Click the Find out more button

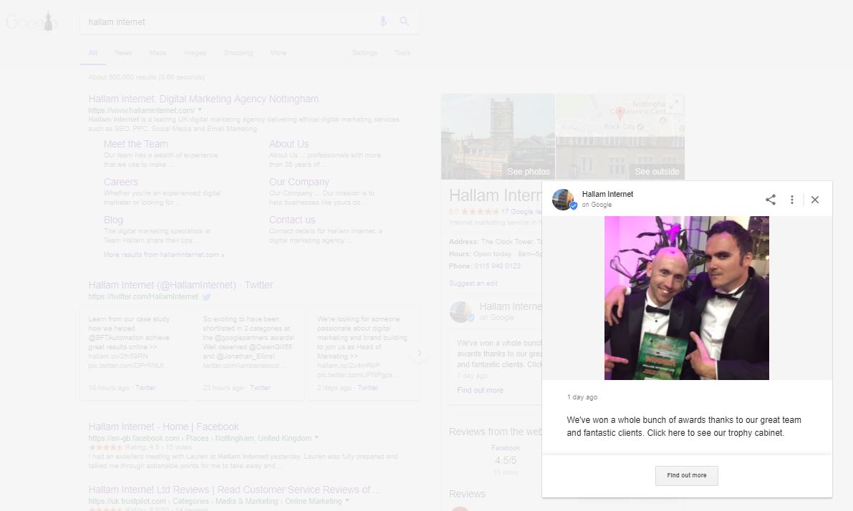[687, 476]
